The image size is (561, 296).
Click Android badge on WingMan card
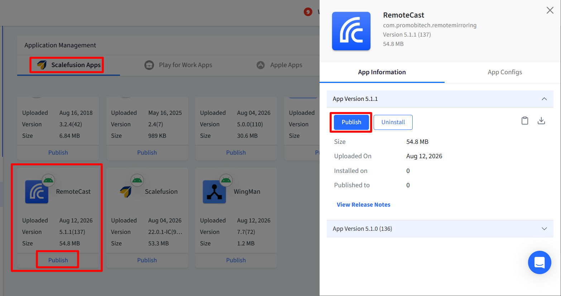coord(226,180)
